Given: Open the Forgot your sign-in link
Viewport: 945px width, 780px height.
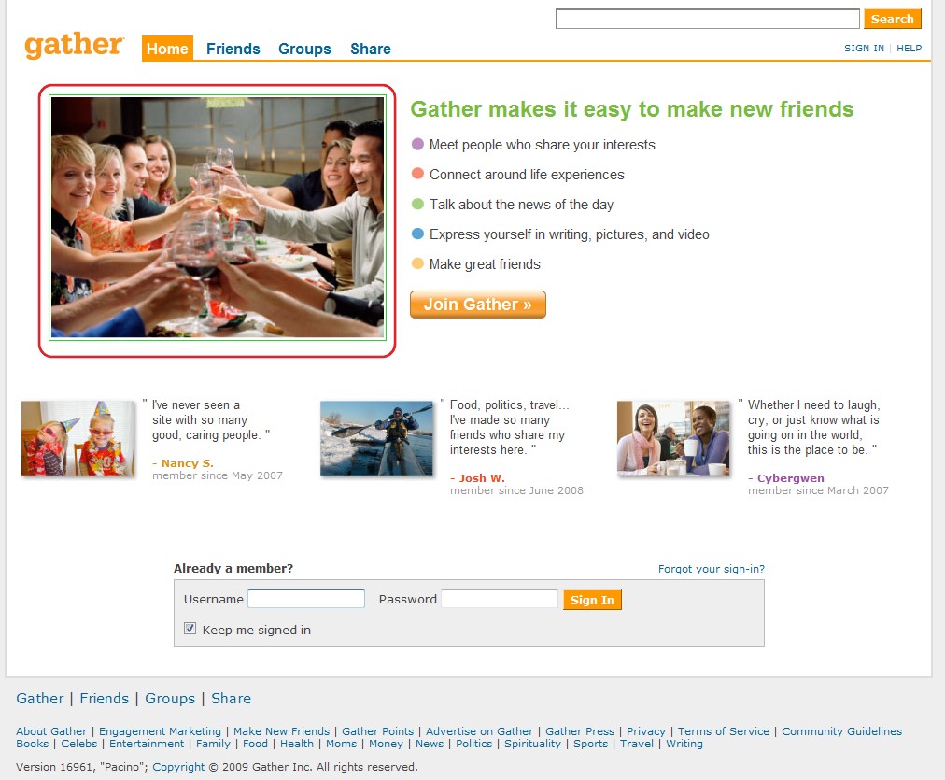Looking at the screenshot, I should click(x=712, y=569).
